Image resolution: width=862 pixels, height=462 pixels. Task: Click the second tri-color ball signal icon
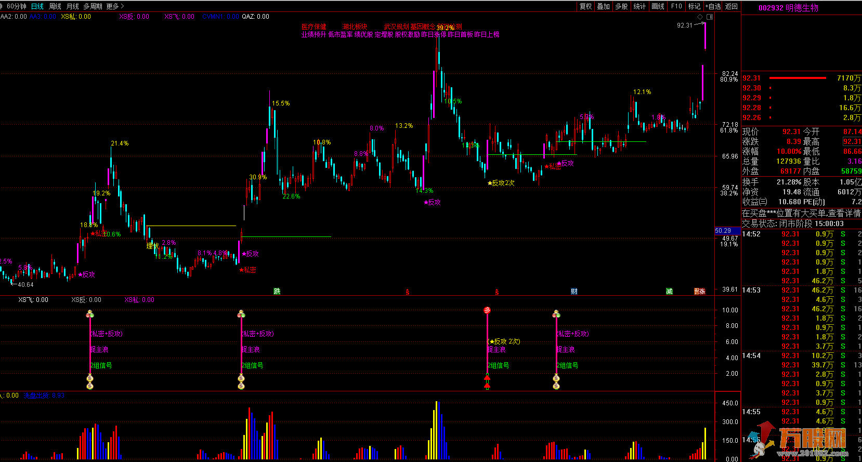[x=241, y=314]
